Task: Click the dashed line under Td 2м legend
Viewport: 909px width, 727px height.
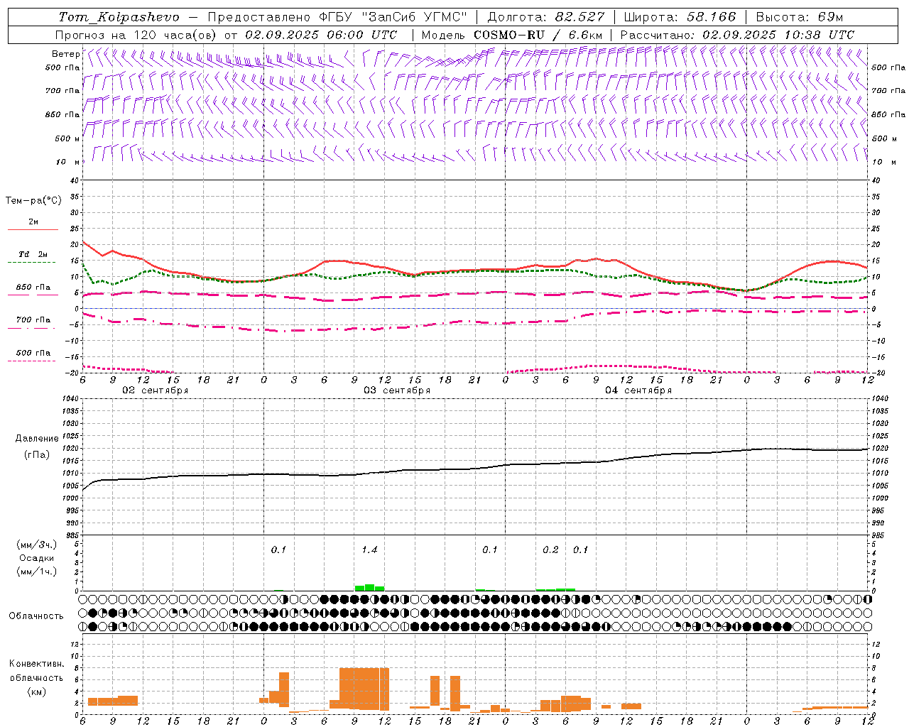Action: point(33,263)
